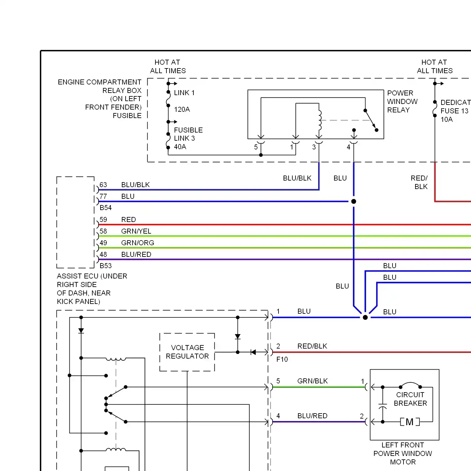This screenshot has width=471, height=471.
Task: Click the ASSIST ECU location description
Action: (92, 289)
